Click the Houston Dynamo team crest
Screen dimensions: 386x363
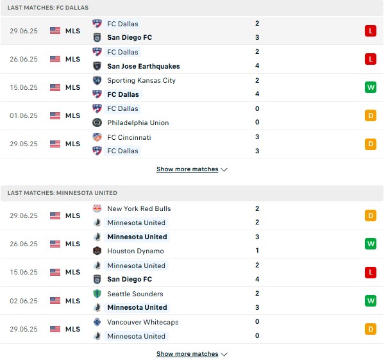point(97,251)
